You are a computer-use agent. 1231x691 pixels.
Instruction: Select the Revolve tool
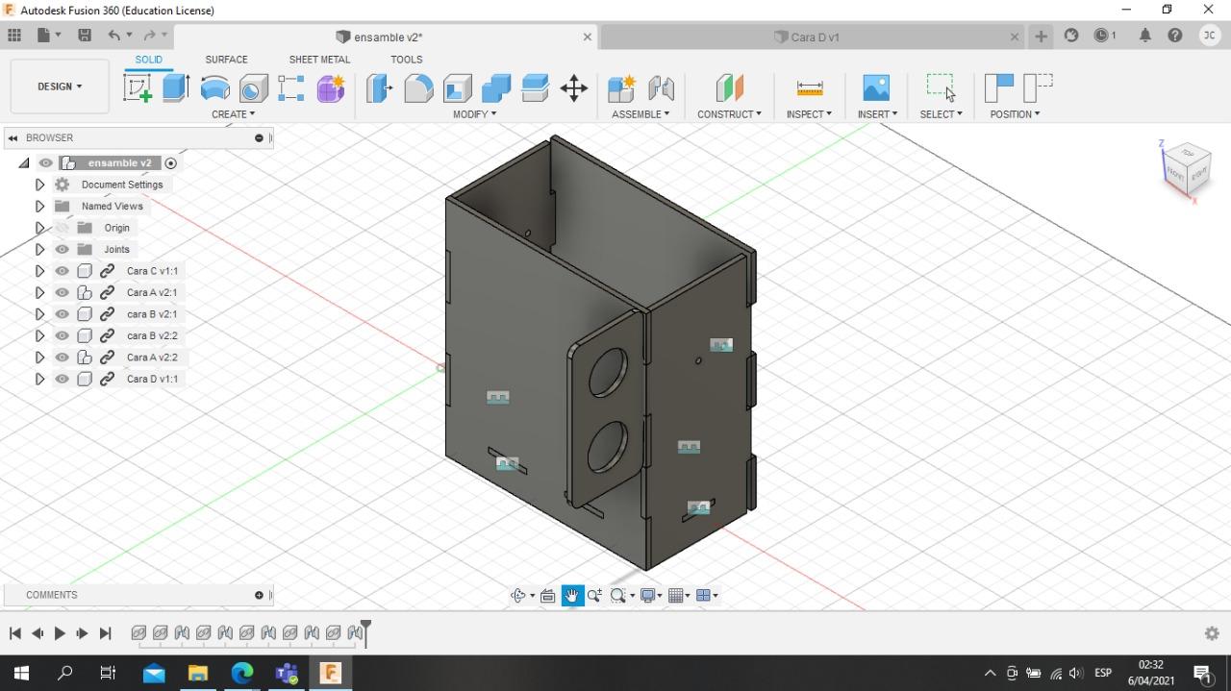(x=214, y=88)
